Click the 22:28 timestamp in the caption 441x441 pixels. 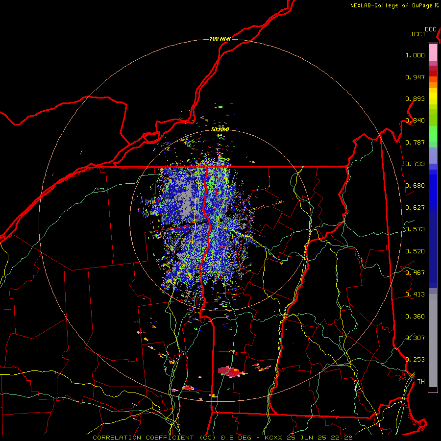pos(343,438)
